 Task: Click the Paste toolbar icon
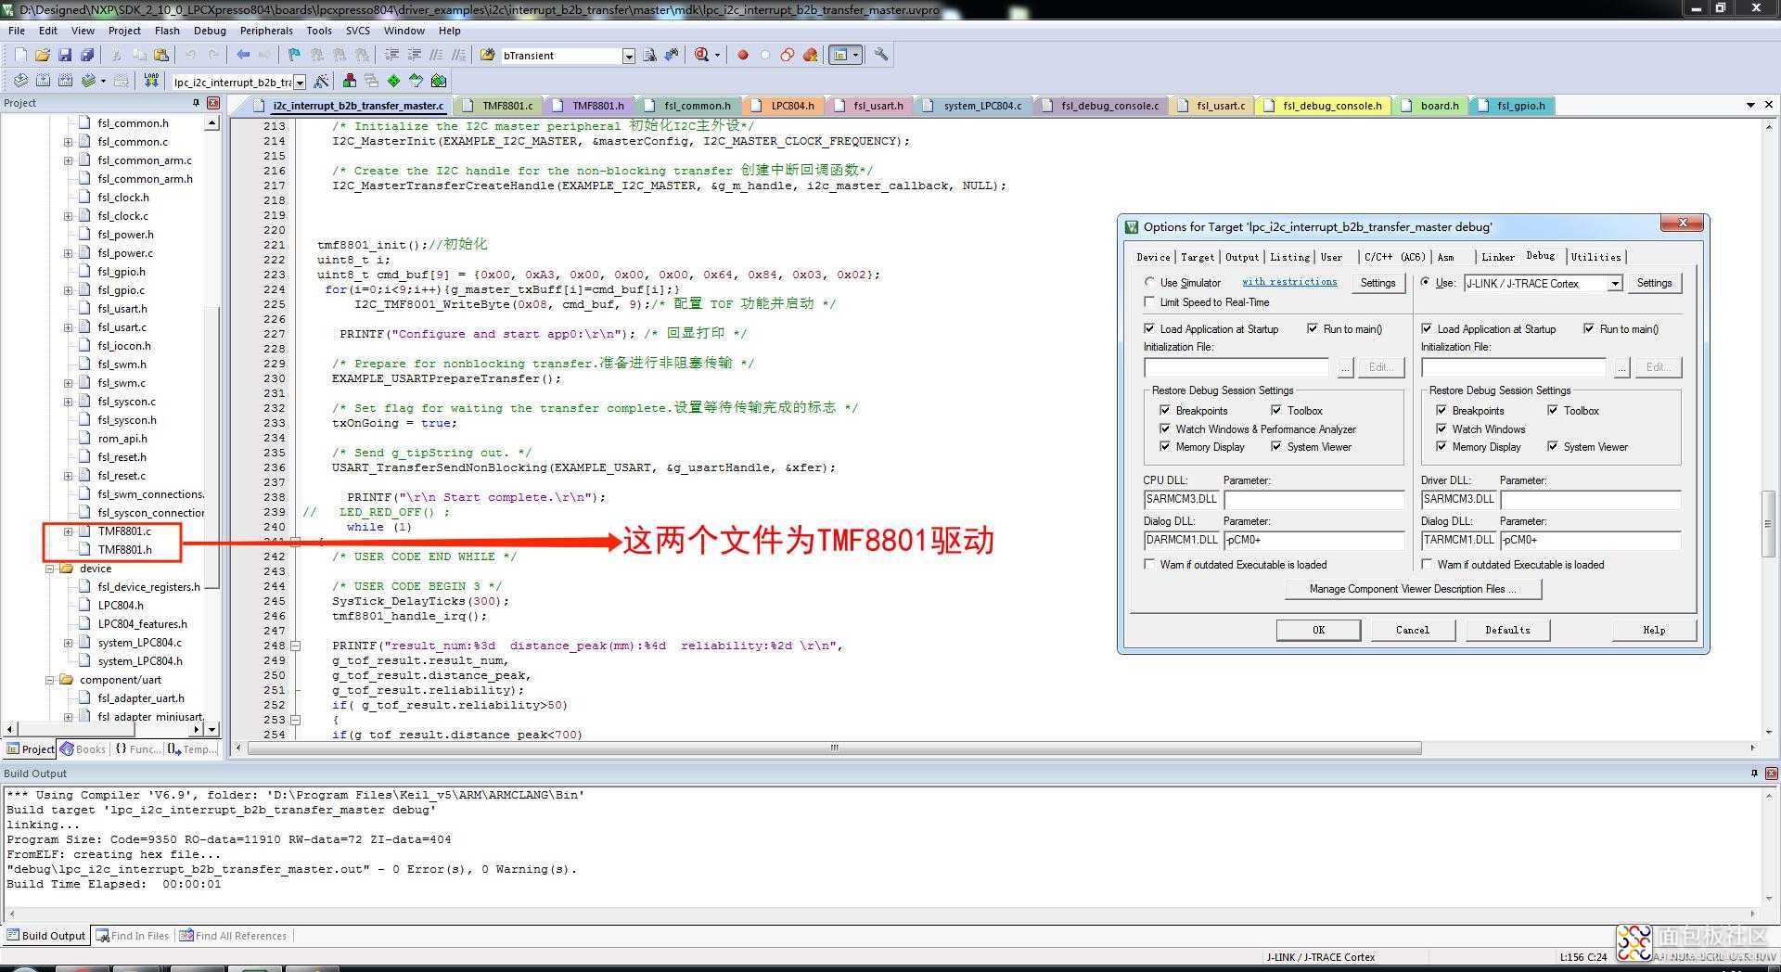(161, 56)
